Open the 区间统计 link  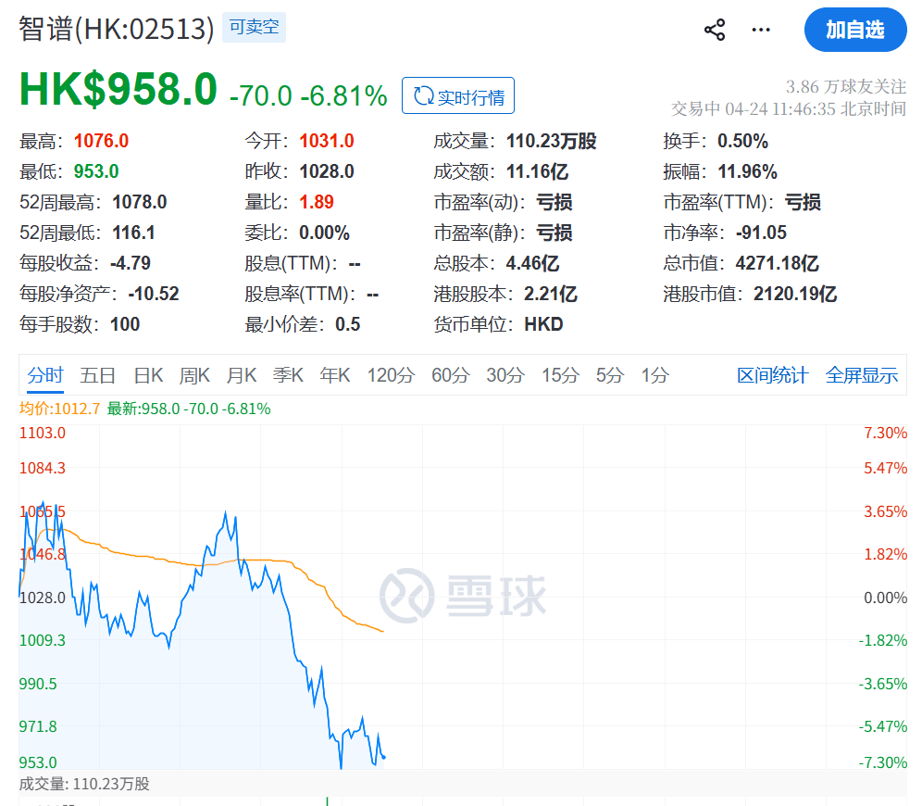click(x=772, y=375)
